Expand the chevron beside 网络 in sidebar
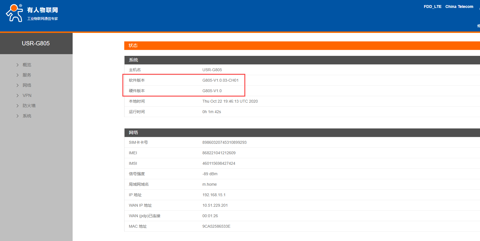The image size is (480, 241). pos(18,85)
